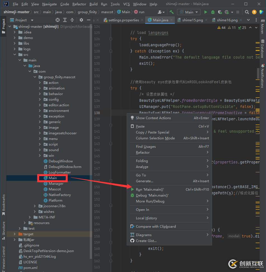This screenshot has height=272, width=266.
Task: Open the Refactor menu in menu bar
Action: click(79, 4)
